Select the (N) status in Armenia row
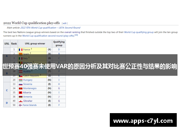 click(x=49, y=97)
